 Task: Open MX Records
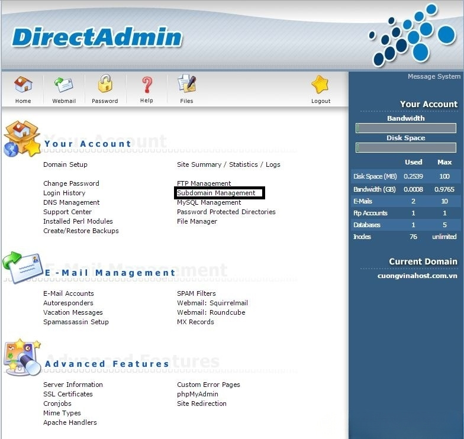[x=195, y=322]
